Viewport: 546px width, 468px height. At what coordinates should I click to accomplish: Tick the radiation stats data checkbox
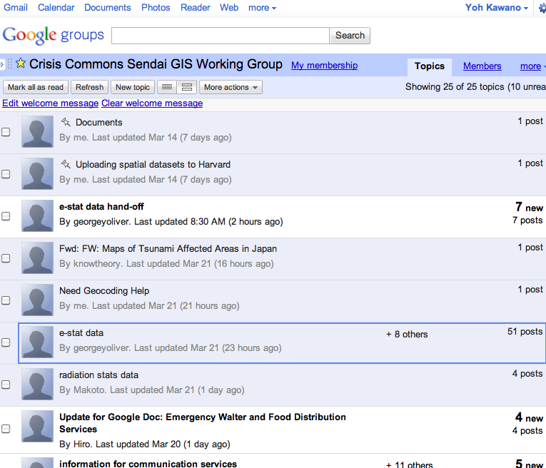(6, 385)
